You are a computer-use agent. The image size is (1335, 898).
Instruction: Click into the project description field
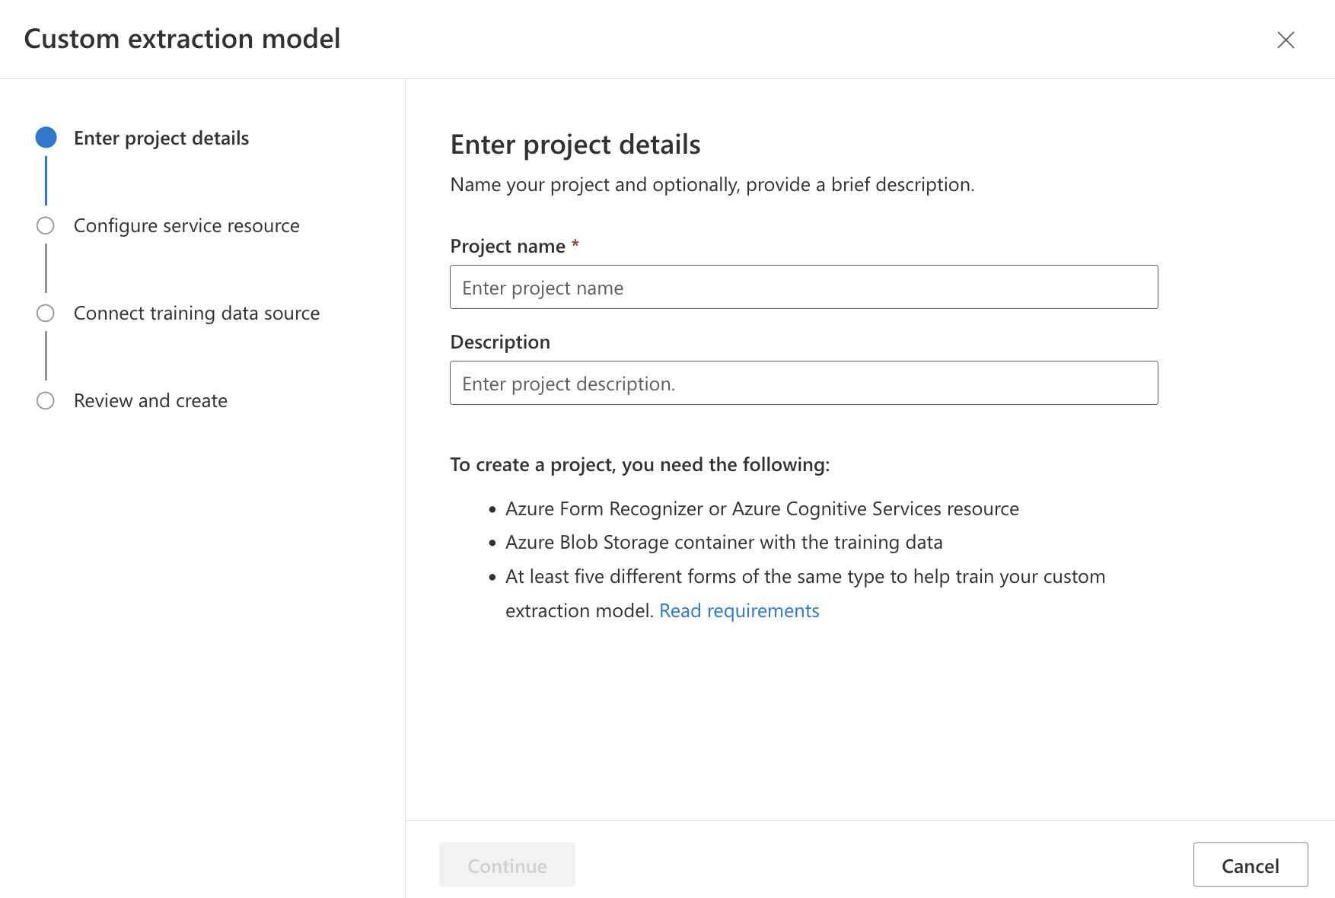(x=804, y=383)
